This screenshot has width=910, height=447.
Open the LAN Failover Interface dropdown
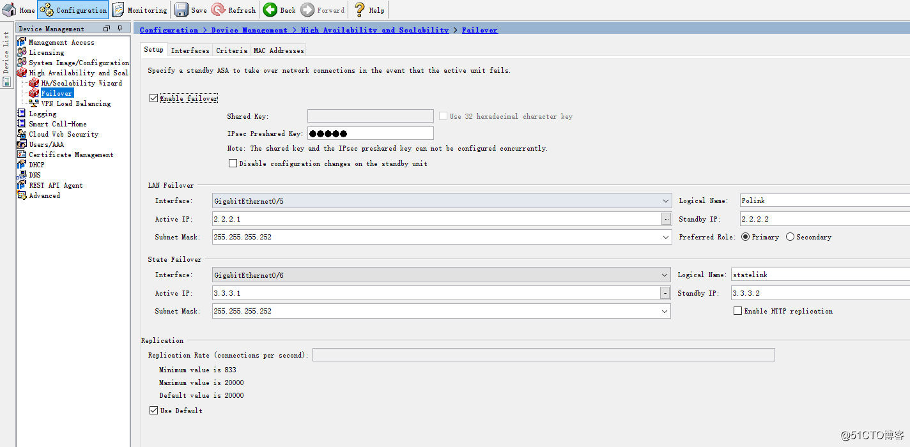666,201
